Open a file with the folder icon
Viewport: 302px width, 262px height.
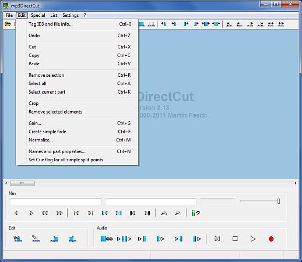[x=8, y=24]
